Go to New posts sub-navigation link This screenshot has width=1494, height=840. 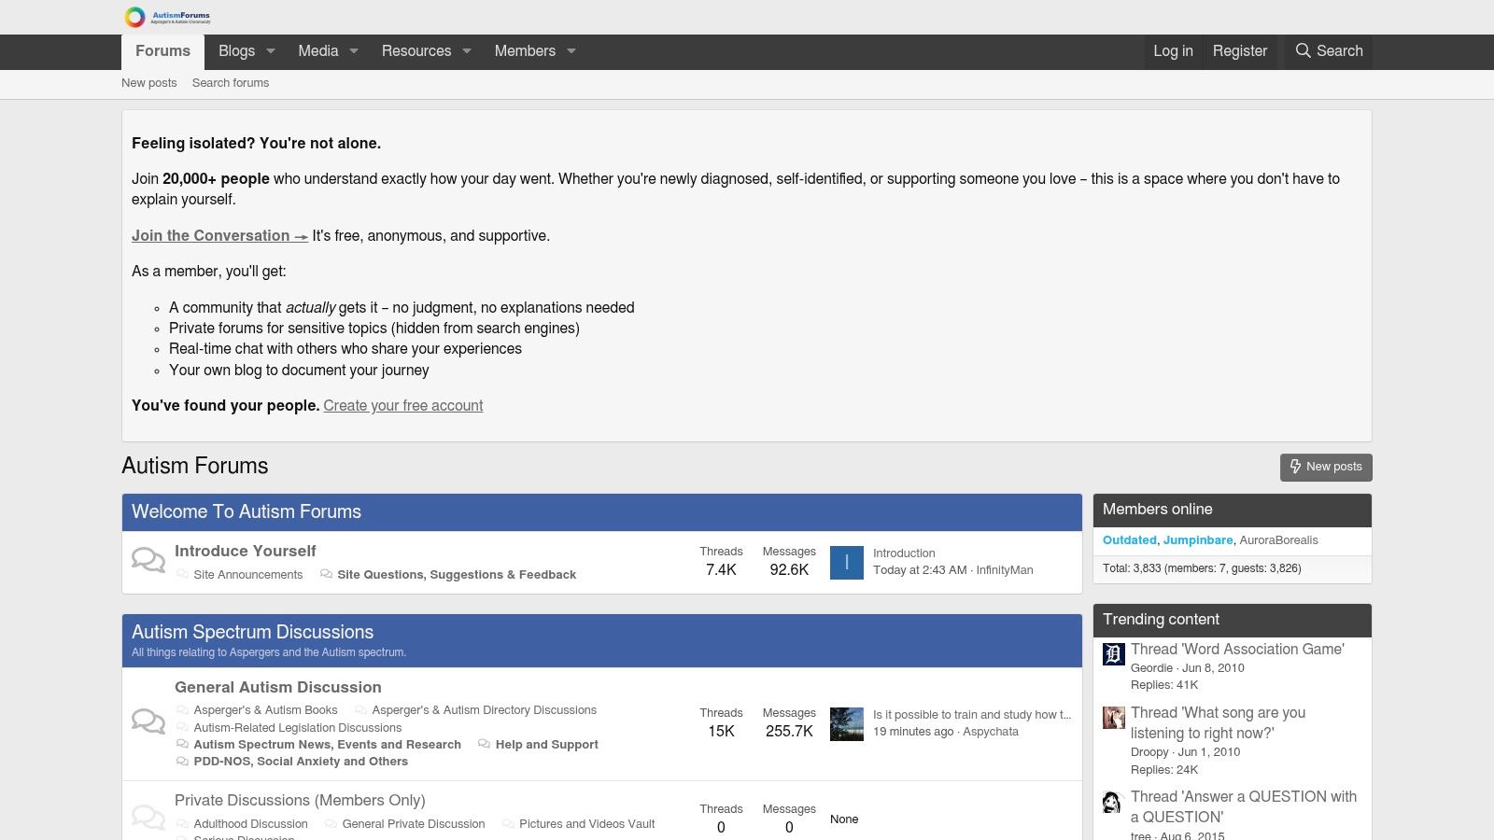[149, 83]
